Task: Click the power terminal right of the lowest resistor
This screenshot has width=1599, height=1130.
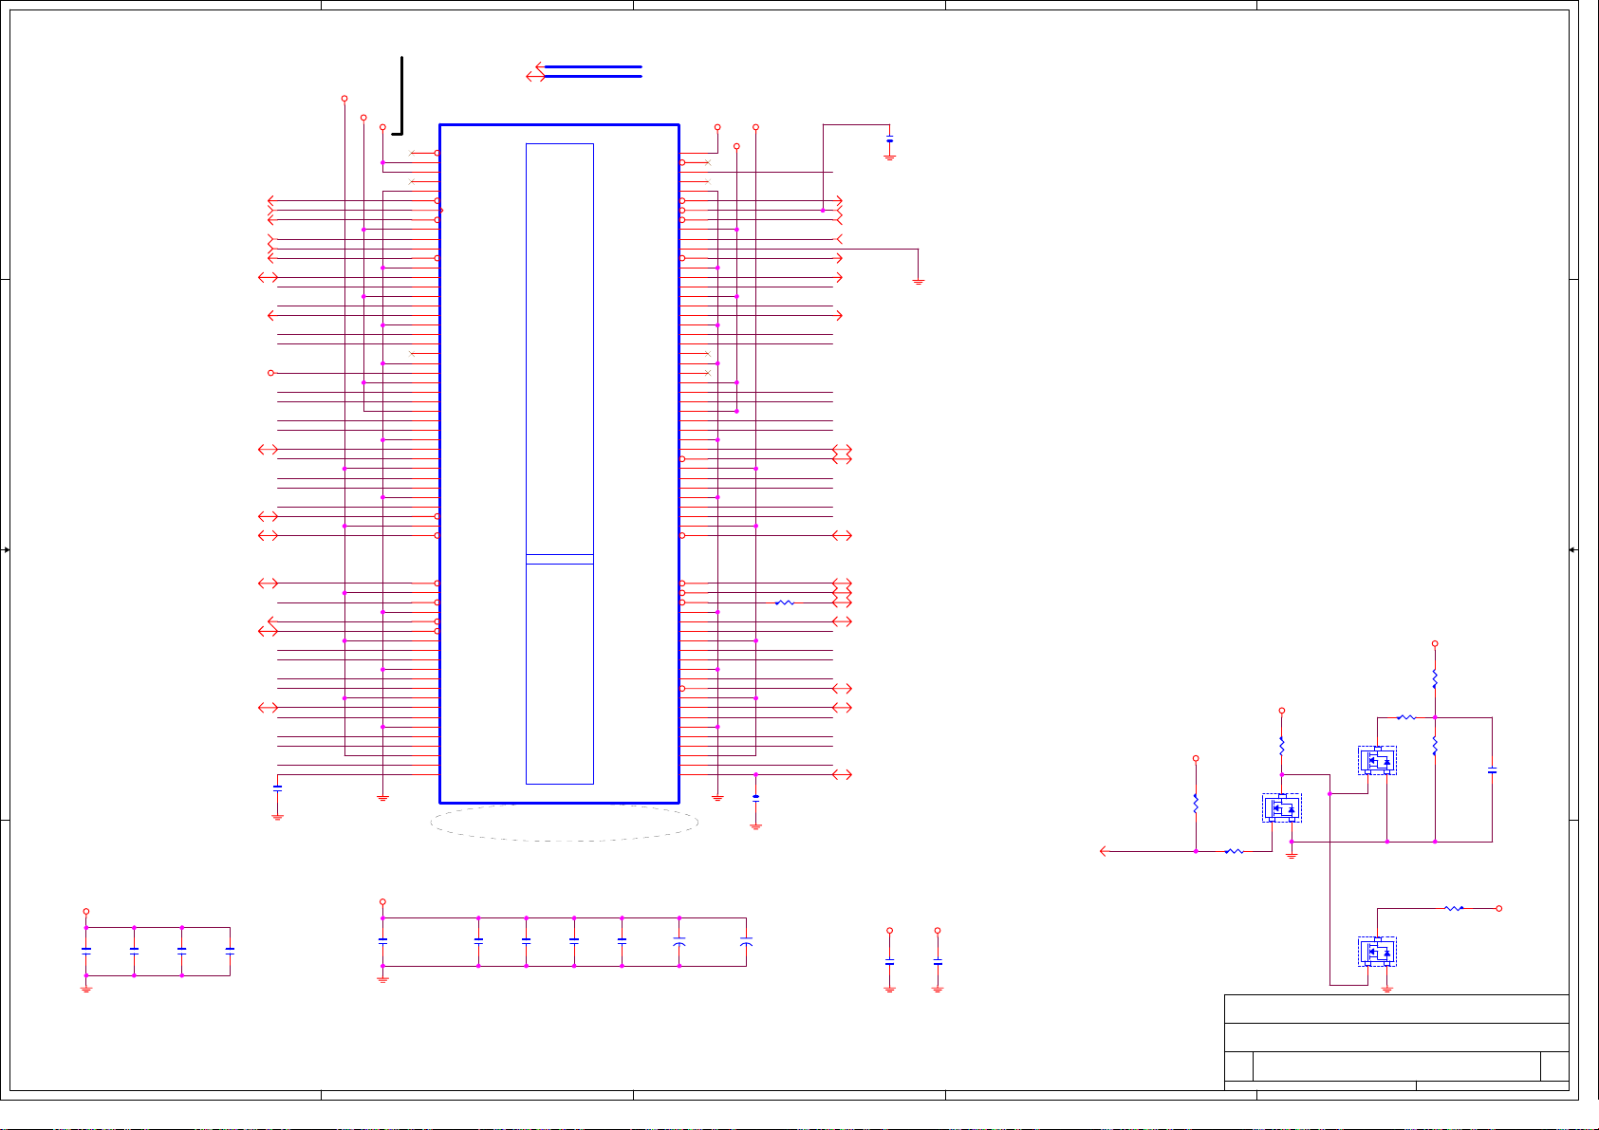Action: [1498, 908]
